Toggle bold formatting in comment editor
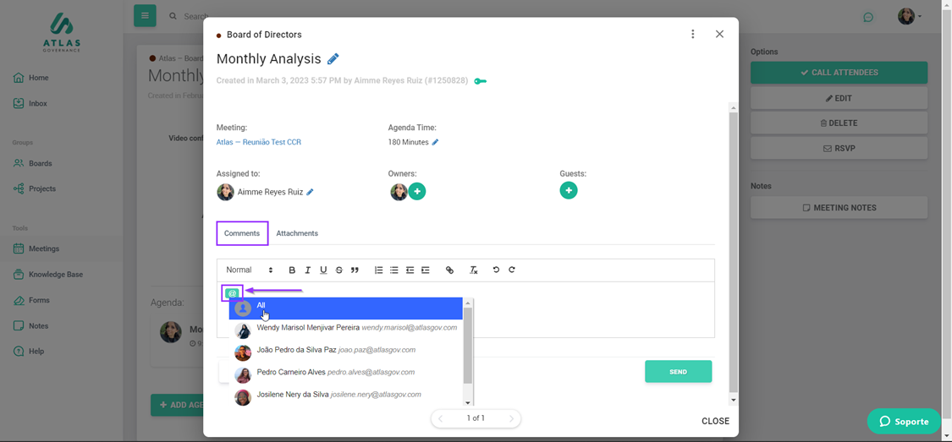The image size is (952, 442). point(292,270)
